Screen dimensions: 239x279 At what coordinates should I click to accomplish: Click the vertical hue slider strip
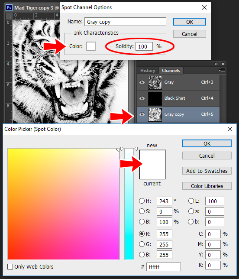pos(129,204)
